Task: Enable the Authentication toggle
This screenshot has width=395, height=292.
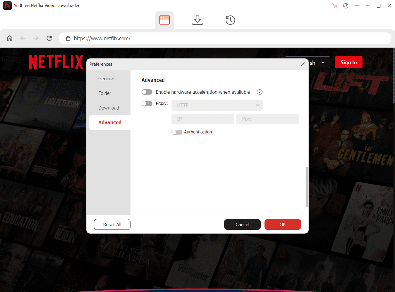Action: point(177,132)
